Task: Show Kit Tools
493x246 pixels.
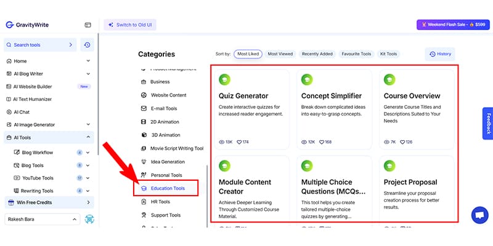Action: (x=388, y=54)
